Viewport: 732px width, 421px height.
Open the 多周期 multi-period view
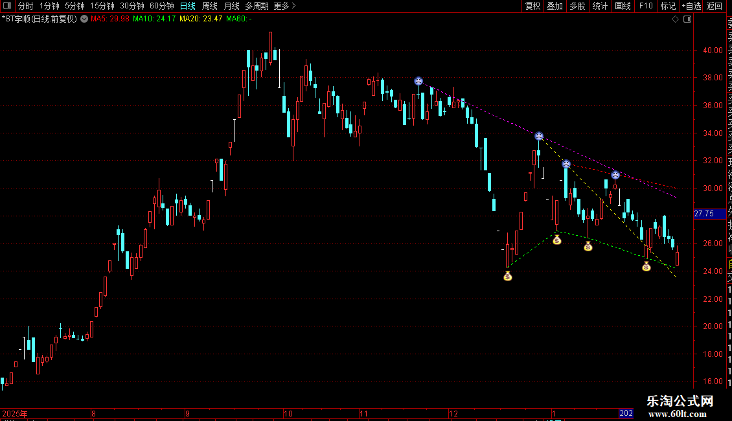(257, 6)
